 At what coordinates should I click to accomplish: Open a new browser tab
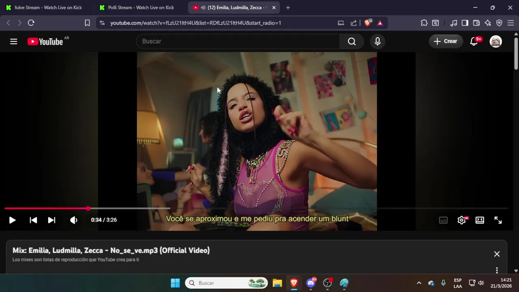[288, 8]
